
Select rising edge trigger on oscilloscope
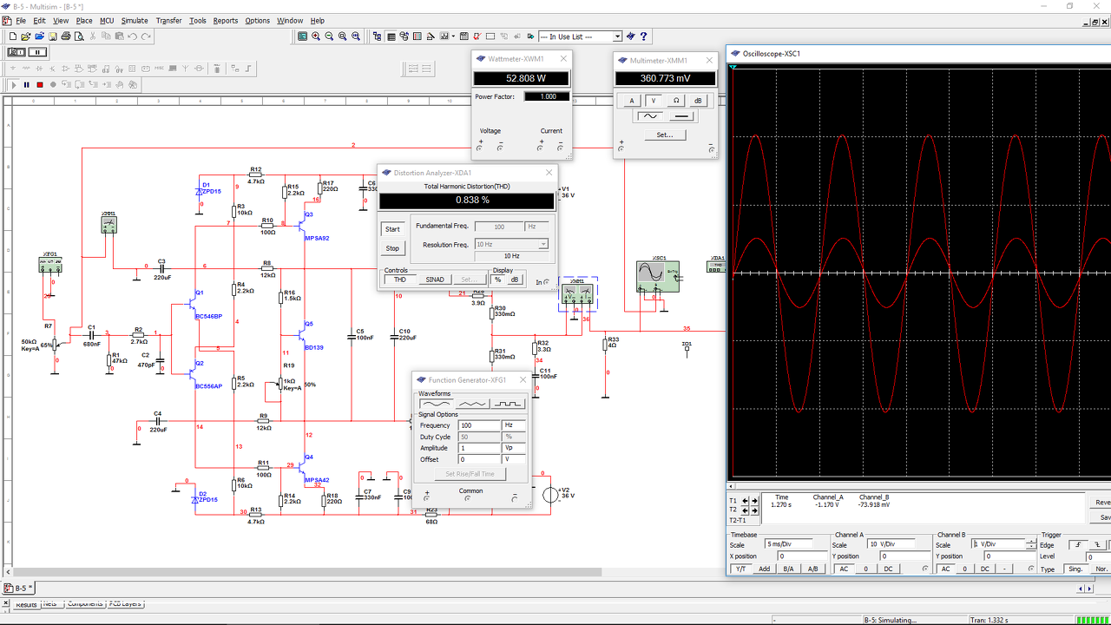(1079, 544)
